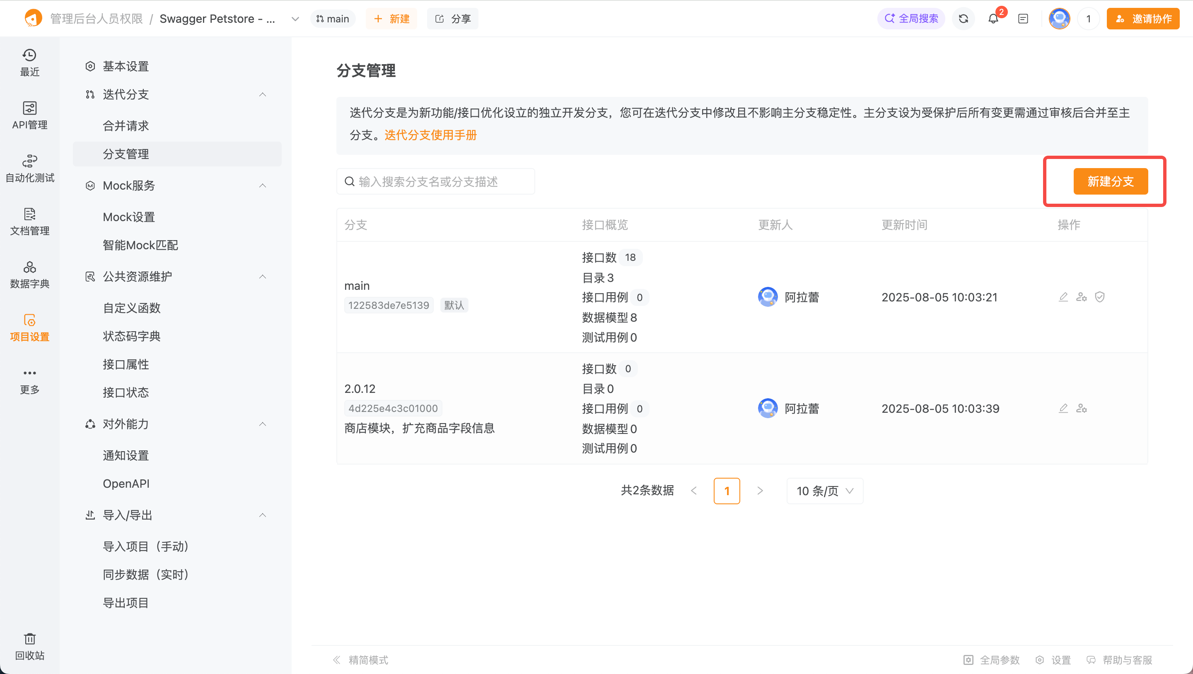Viewport: 1193px width, 674px height.
Task: Click 阿拉蕾 avatar in the main row
Action: (768, 297)
